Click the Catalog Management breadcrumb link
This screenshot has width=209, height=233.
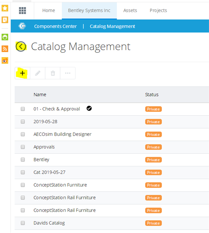coord(113,26)
